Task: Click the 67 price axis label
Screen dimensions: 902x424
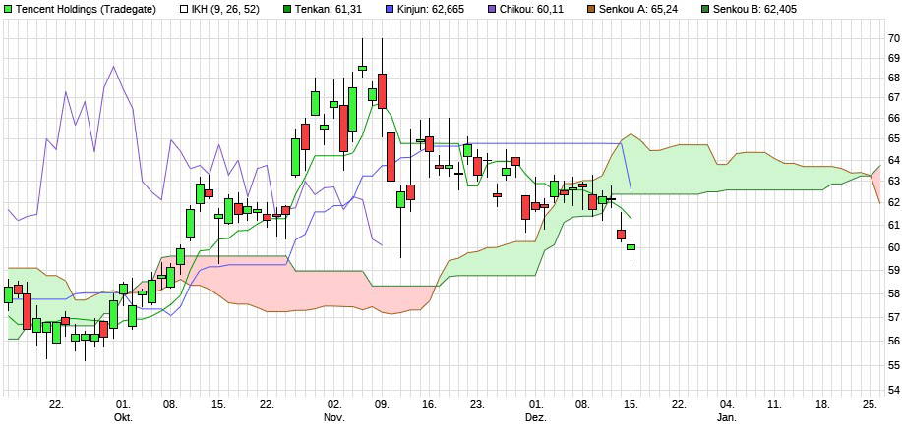Action: pos(893,98)
